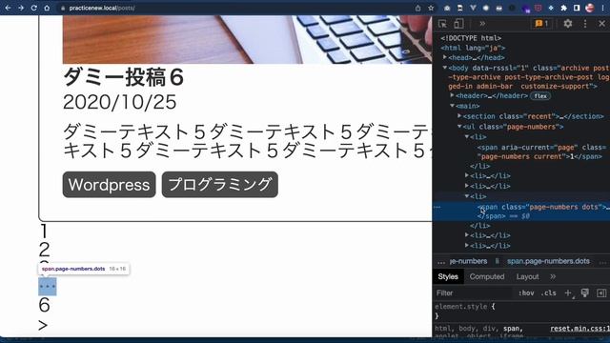The image size is (610, 343).
Task: Bookmark this page with the star
Action: pyautogui.click(x=431, y=8)
